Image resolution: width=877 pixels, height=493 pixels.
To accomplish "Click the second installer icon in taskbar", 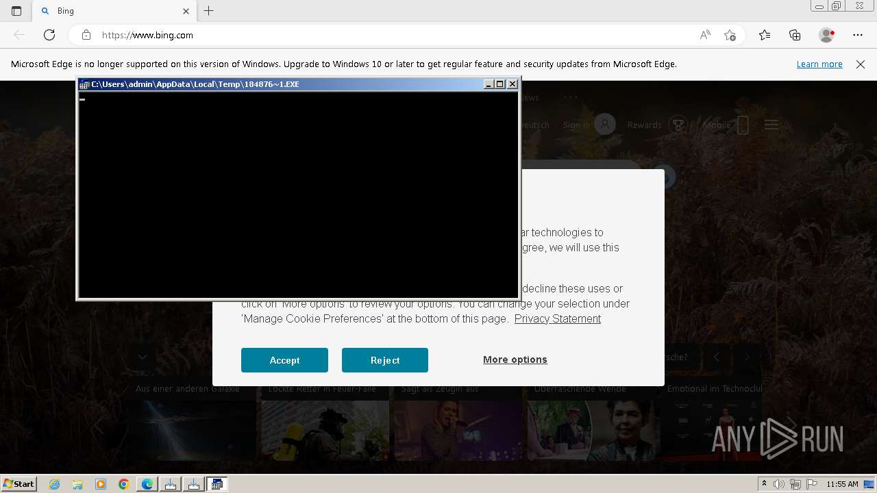I will [194, 484].
